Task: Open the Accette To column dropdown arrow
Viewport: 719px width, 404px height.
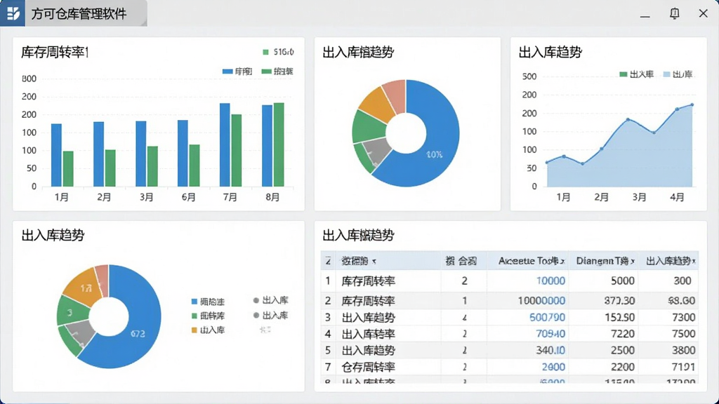Action: tap(562, 262)
